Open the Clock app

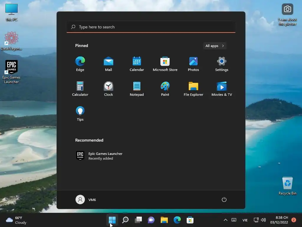pyautogui.click(x=109, y=89)
